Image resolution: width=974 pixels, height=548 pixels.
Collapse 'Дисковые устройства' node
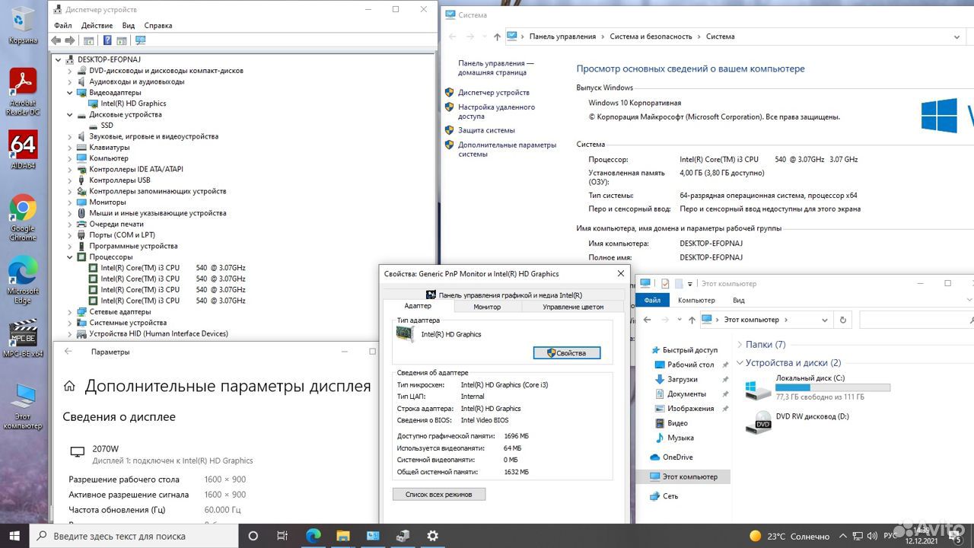coord(70,114)
